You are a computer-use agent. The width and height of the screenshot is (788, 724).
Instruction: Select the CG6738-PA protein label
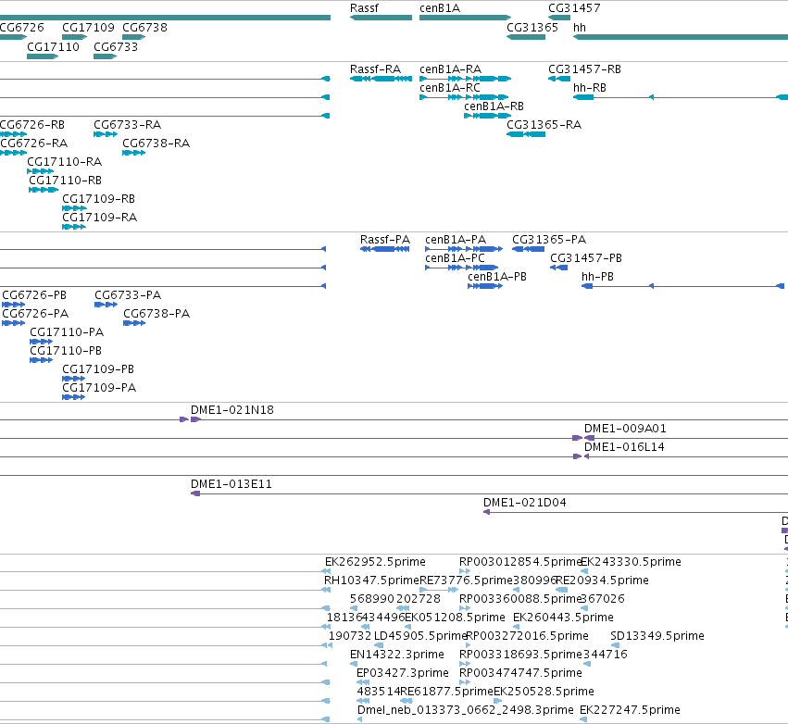tap(156, 314)
